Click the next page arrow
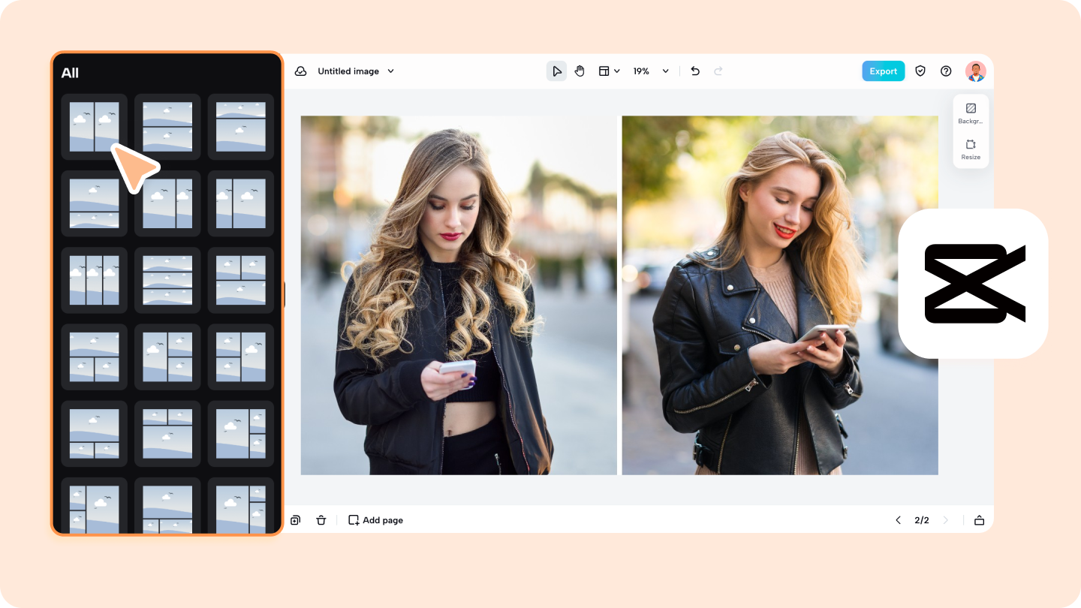This screenshot has width=1081, height=608. click(946, 520)
